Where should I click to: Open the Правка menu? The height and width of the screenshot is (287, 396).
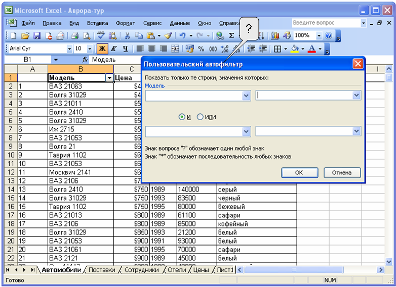click(52, 23)
